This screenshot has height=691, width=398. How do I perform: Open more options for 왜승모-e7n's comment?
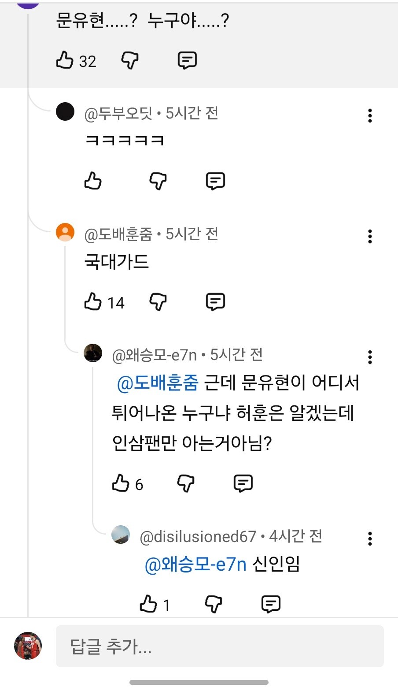(x=370, y=357)
